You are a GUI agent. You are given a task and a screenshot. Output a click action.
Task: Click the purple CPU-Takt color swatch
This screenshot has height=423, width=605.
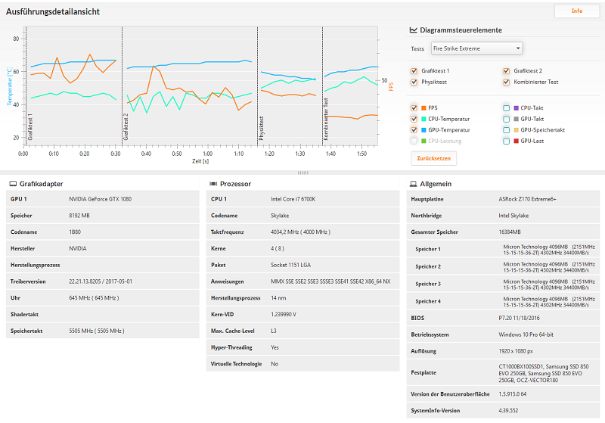pyautogui.click(x=517, y=108)
